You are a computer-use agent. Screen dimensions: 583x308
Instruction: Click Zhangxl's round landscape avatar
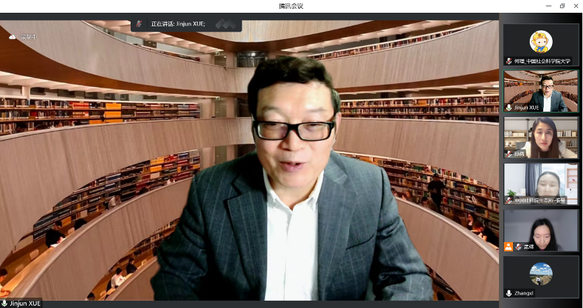(541, 273)
